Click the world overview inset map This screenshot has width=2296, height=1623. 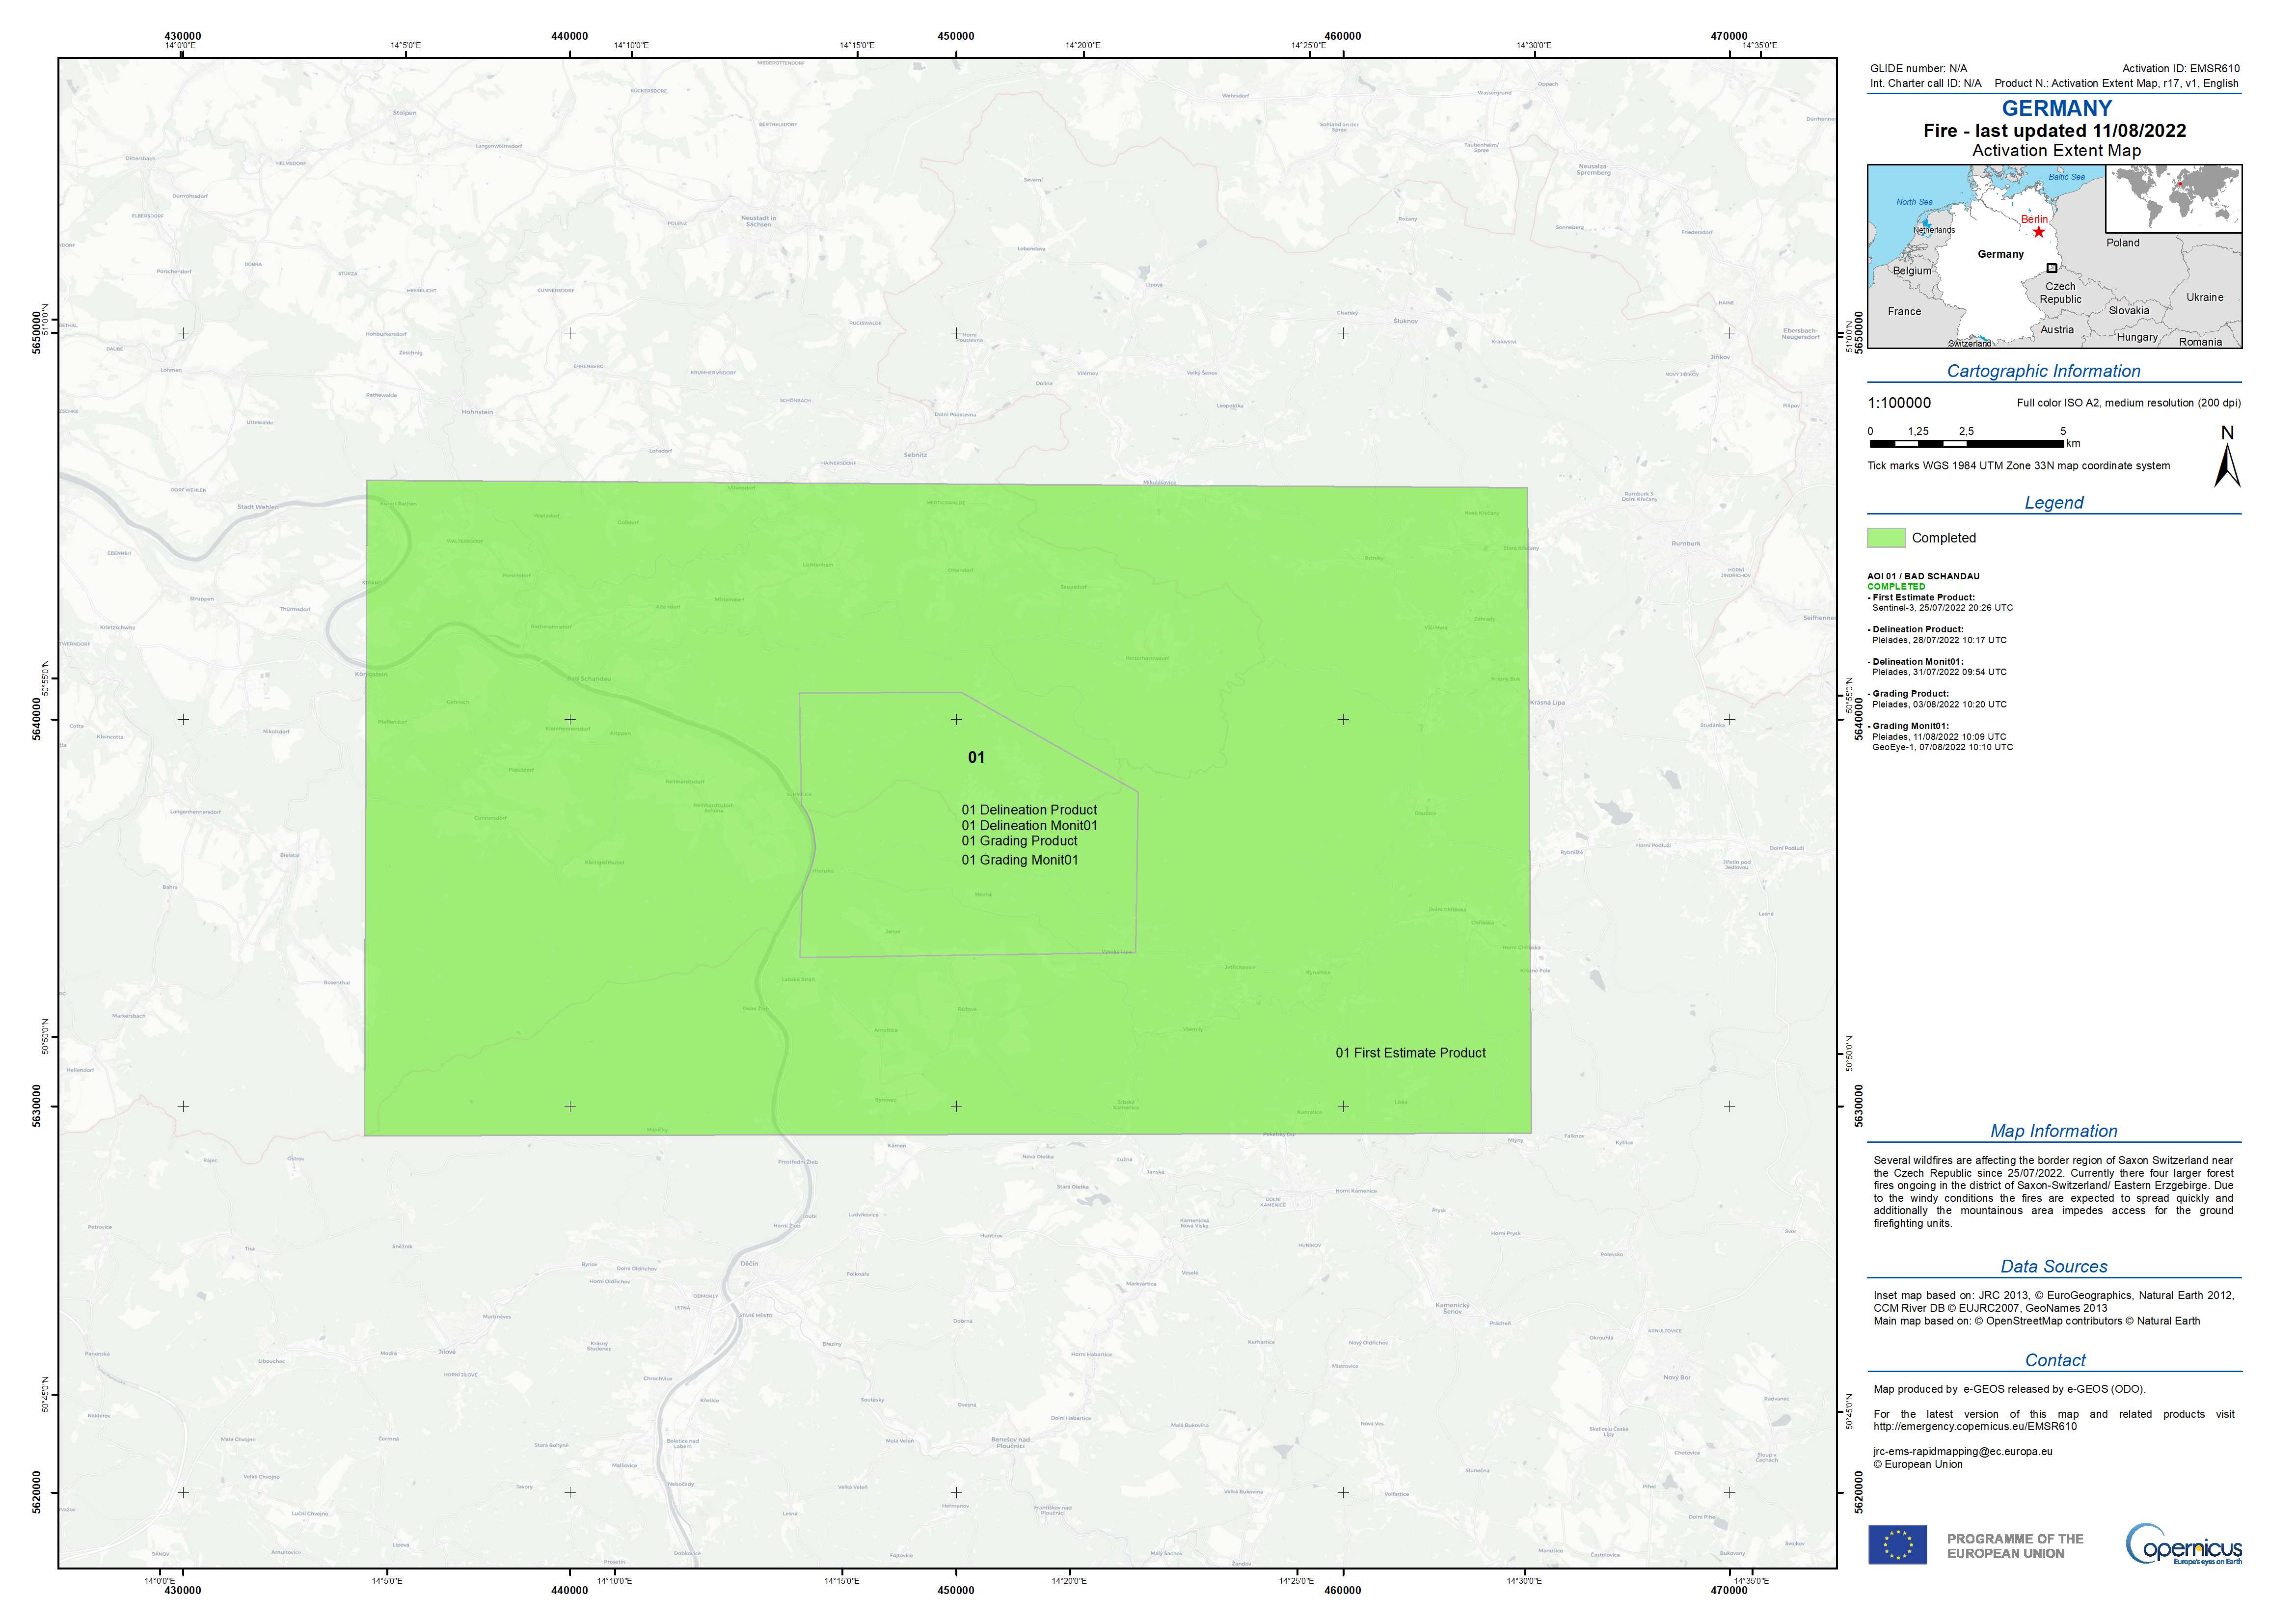coord(2173,199)
